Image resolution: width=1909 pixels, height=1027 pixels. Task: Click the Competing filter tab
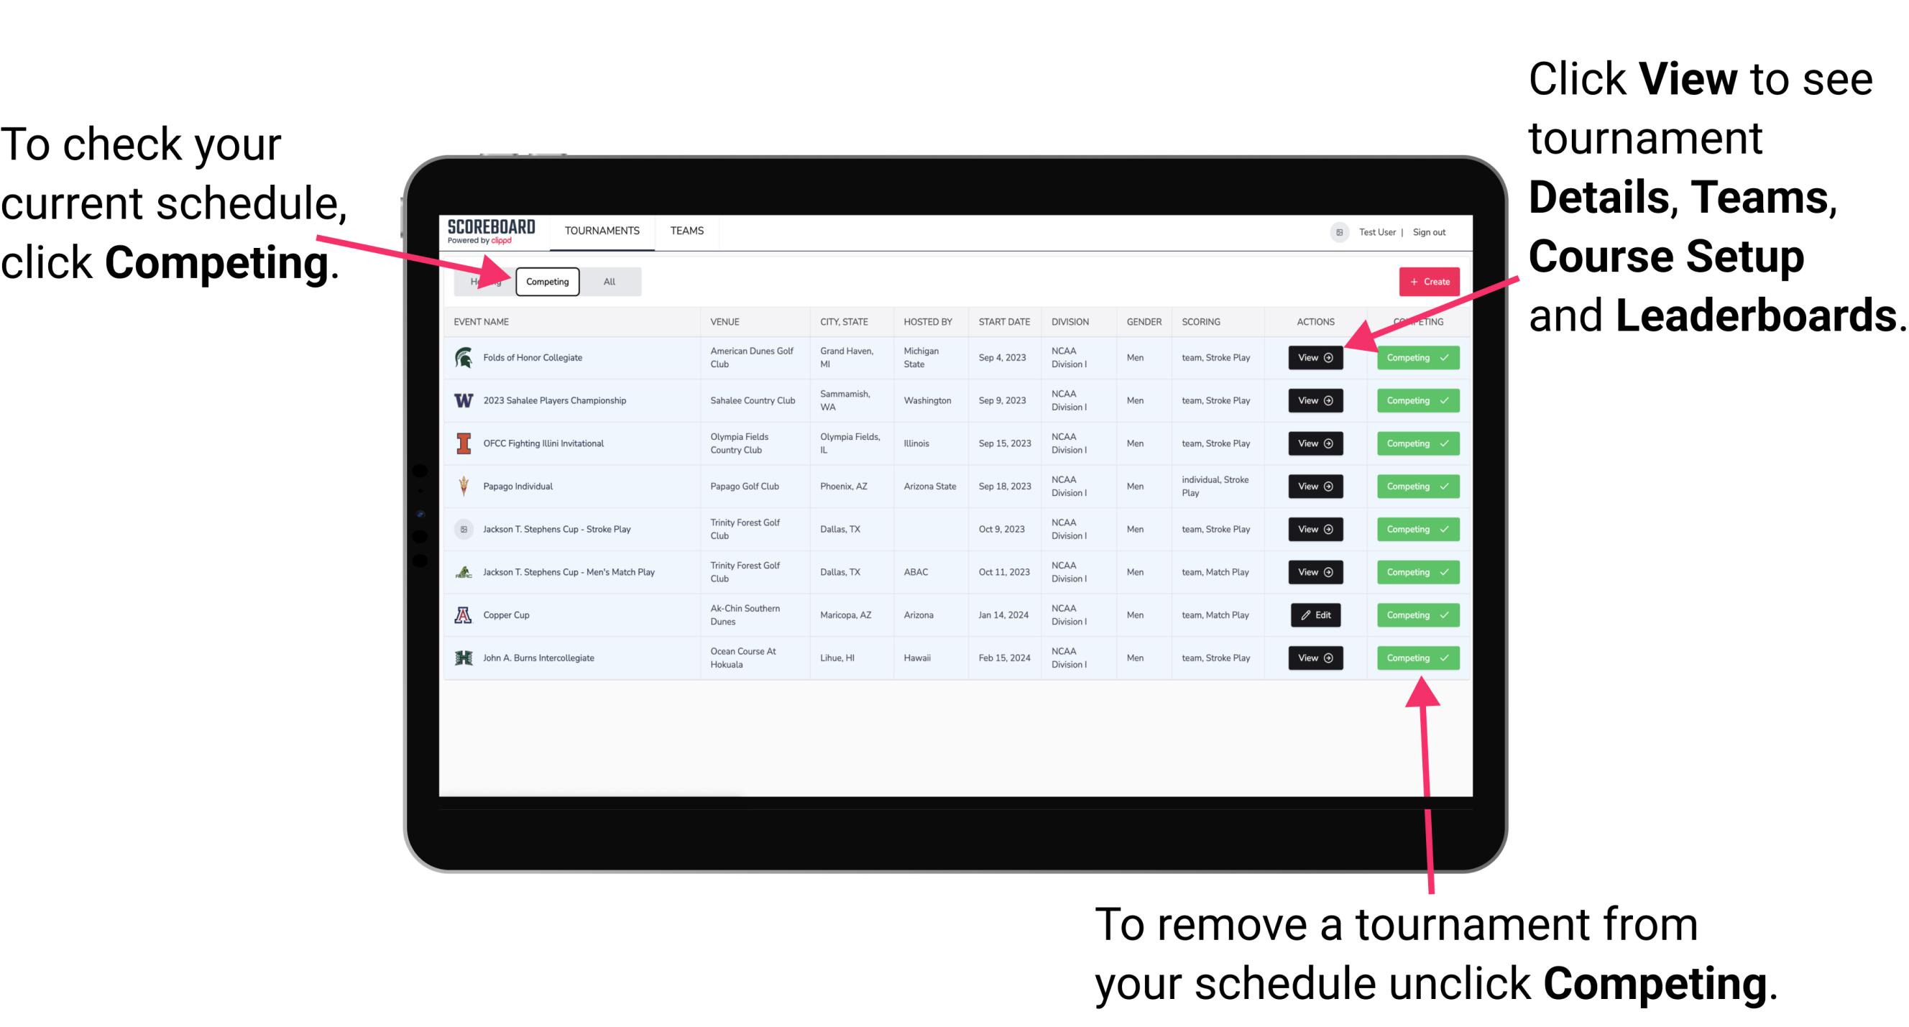pos(546,281)
